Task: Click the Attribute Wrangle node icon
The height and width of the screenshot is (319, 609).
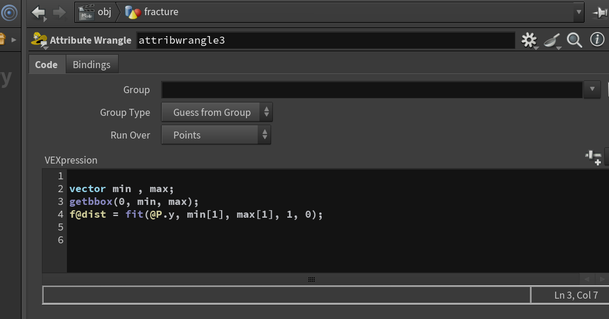Action: click(39, 40)
